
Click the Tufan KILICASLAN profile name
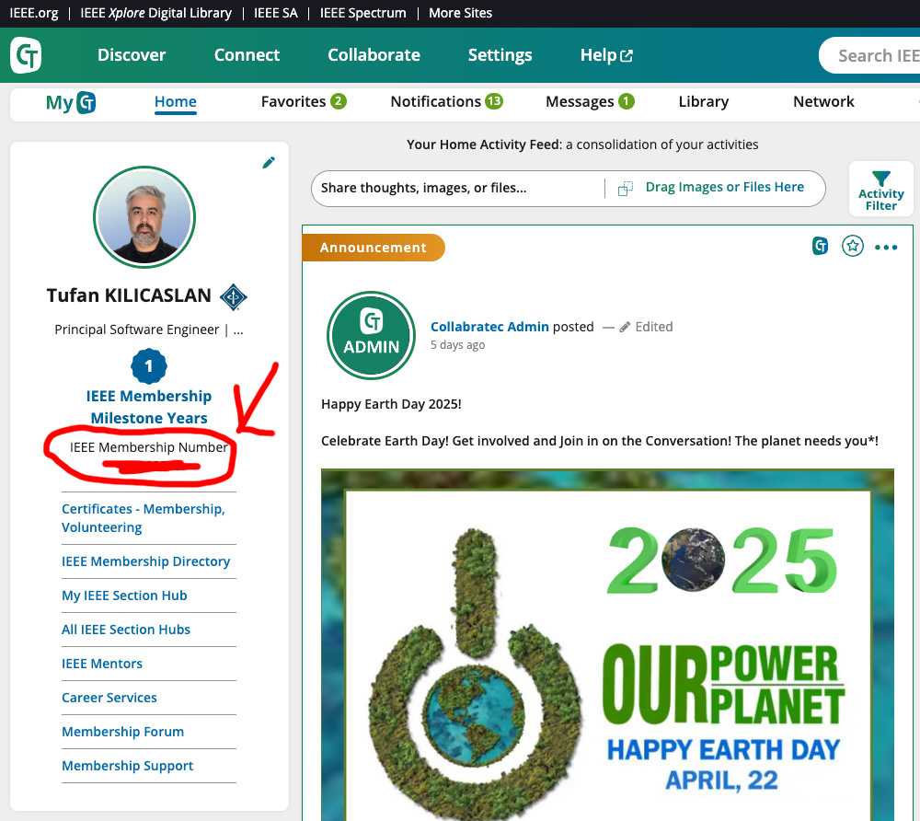[x=129, y=295]
